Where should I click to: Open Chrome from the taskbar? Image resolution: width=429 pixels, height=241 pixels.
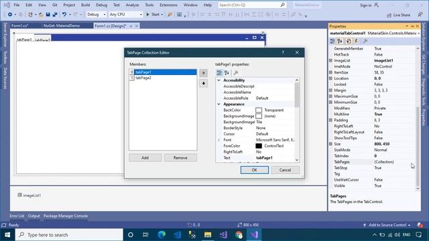(x=239, y=235)
